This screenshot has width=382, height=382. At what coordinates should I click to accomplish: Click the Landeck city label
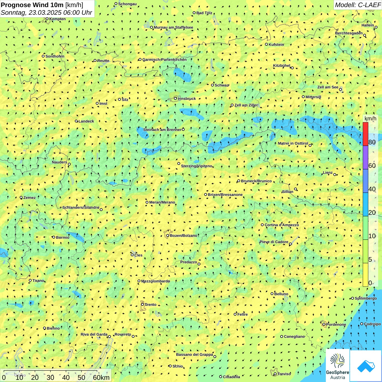[x=86, y=121]
